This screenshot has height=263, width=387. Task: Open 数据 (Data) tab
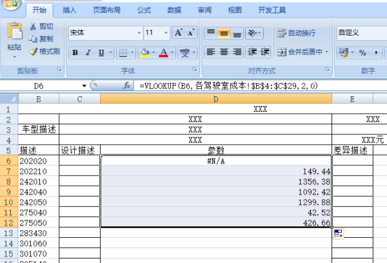coord(174,10)
